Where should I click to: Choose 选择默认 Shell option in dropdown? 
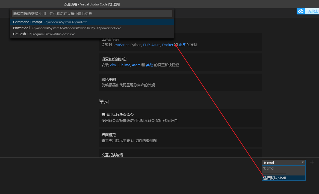click(x=283, y=178)
